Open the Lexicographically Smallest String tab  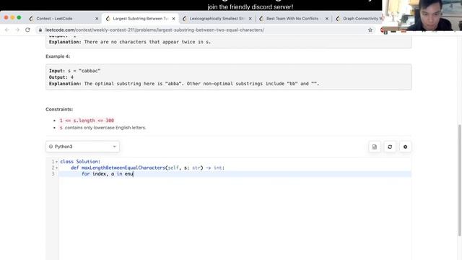(217, 18)
